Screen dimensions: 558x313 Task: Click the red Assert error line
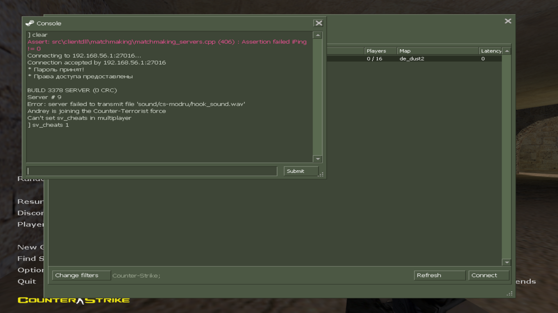pyautogui.click(x=167, y=45)
